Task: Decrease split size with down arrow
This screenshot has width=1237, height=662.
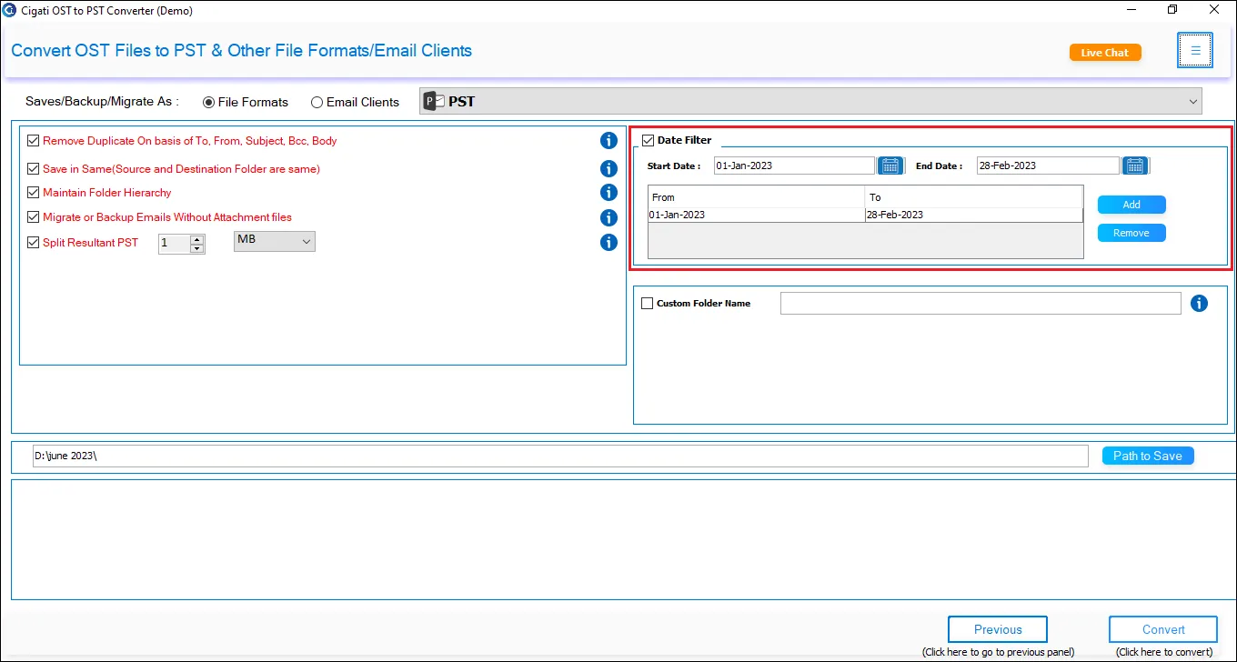Action: (196, 248)
